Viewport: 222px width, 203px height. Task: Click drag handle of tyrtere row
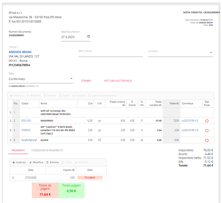[x=10, y=140]
